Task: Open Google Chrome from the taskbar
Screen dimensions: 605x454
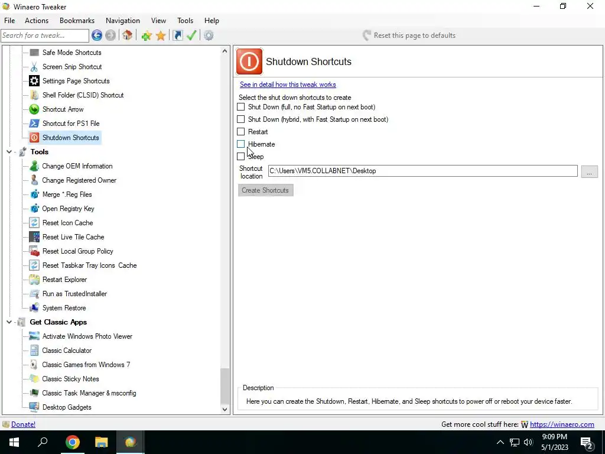Action: pos(72,442)
